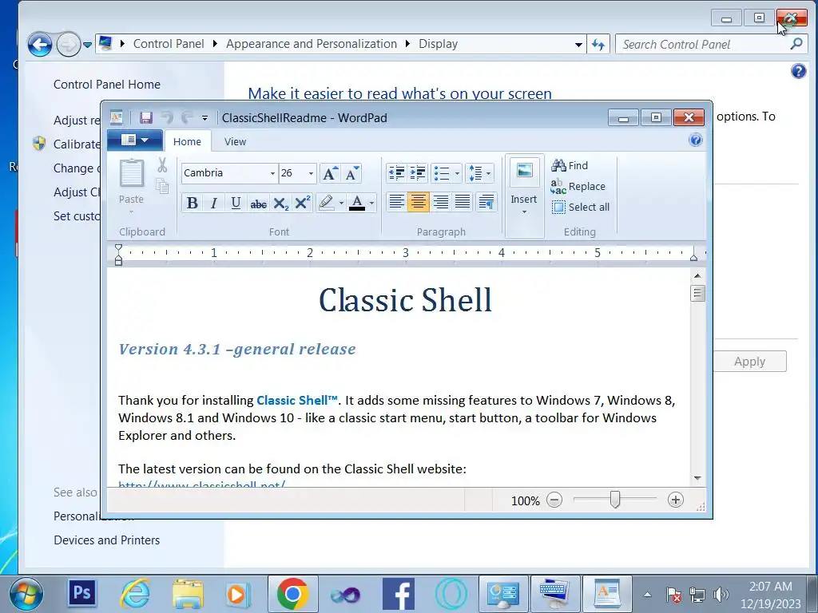Click the Refresh icon in Control Panel address bar
Screen dimensions: 818x613
(x=598, y=45)
